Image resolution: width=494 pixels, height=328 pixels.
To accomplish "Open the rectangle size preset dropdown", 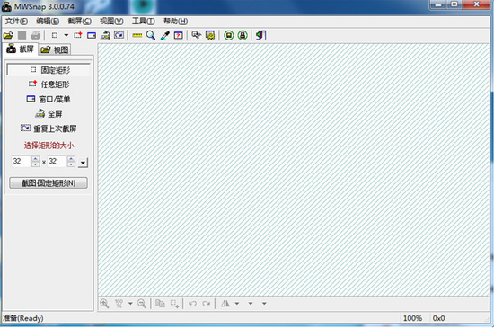I will (83, 163).
